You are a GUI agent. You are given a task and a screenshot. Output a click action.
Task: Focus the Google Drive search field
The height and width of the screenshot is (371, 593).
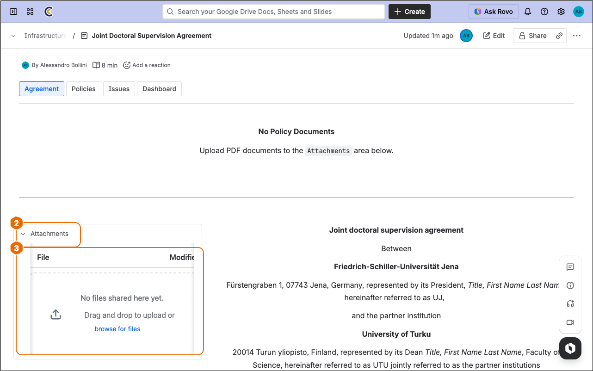click(x=273, y=12)
